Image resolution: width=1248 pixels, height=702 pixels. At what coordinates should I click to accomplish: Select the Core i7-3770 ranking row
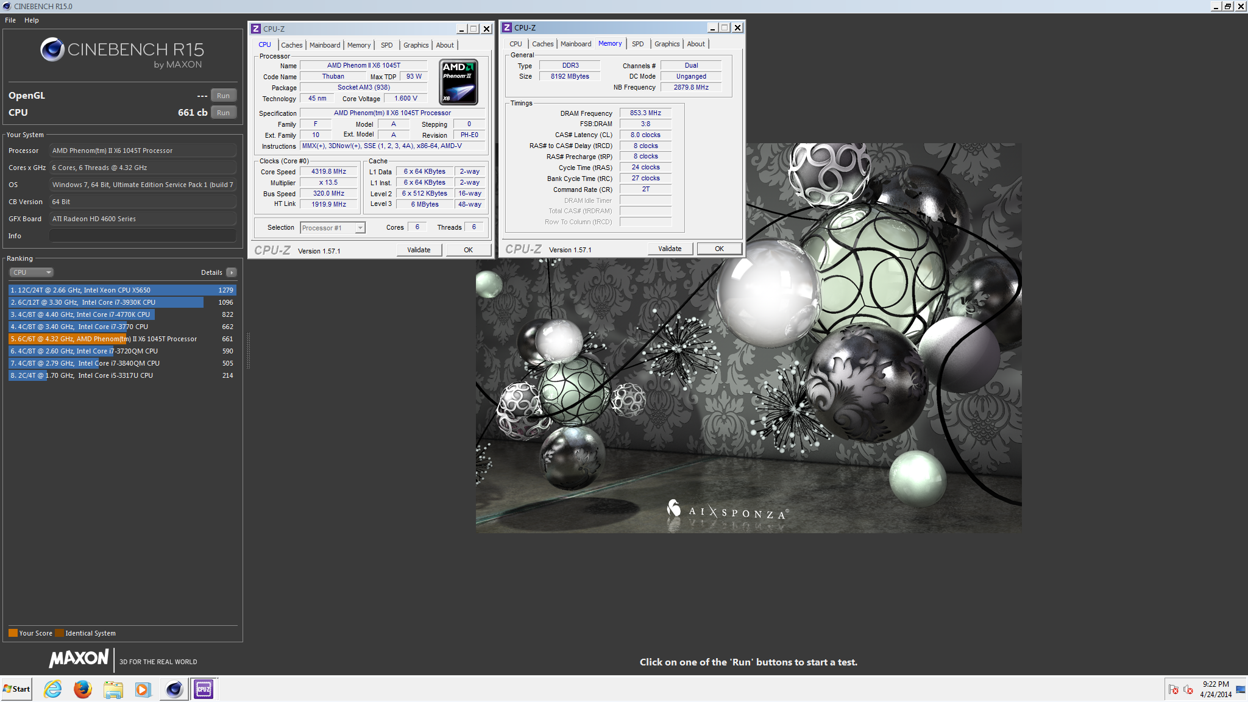click(x=122, y=327)
